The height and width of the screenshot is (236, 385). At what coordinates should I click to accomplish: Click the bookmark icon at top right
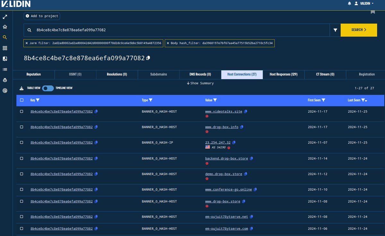[373, 12]
